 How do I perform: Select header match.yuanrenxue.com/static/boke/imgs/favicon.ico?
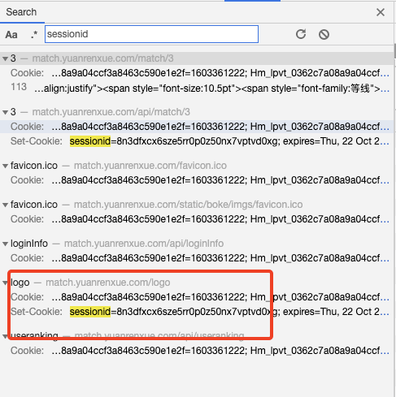tap(197, 205)
